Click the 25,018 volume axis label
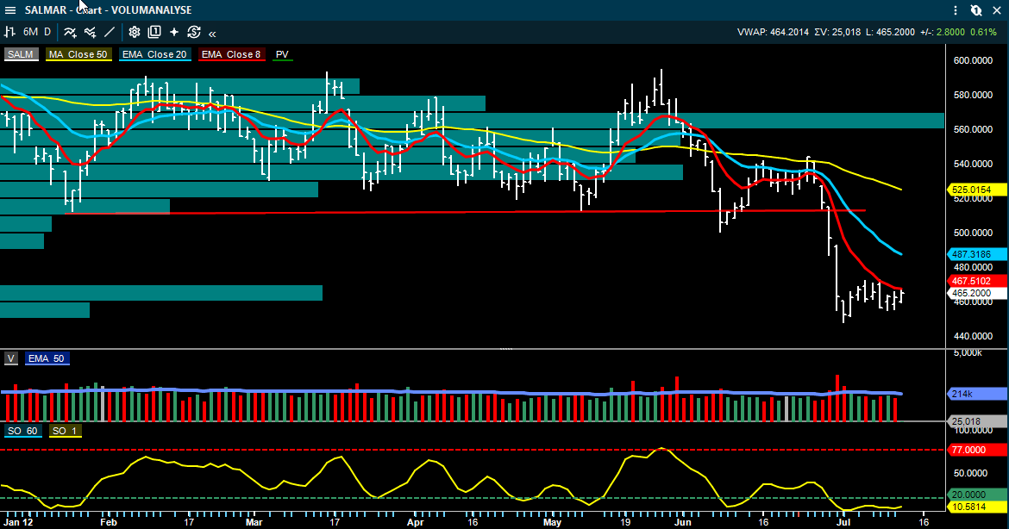1009x529 pixels. [x=977, y=421]
